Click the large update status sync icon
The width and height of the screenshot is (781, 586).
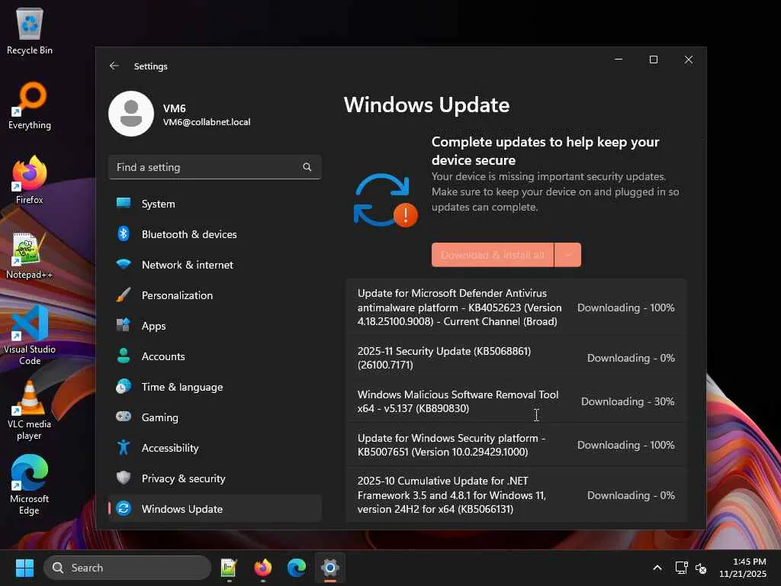tap(385, 200)
